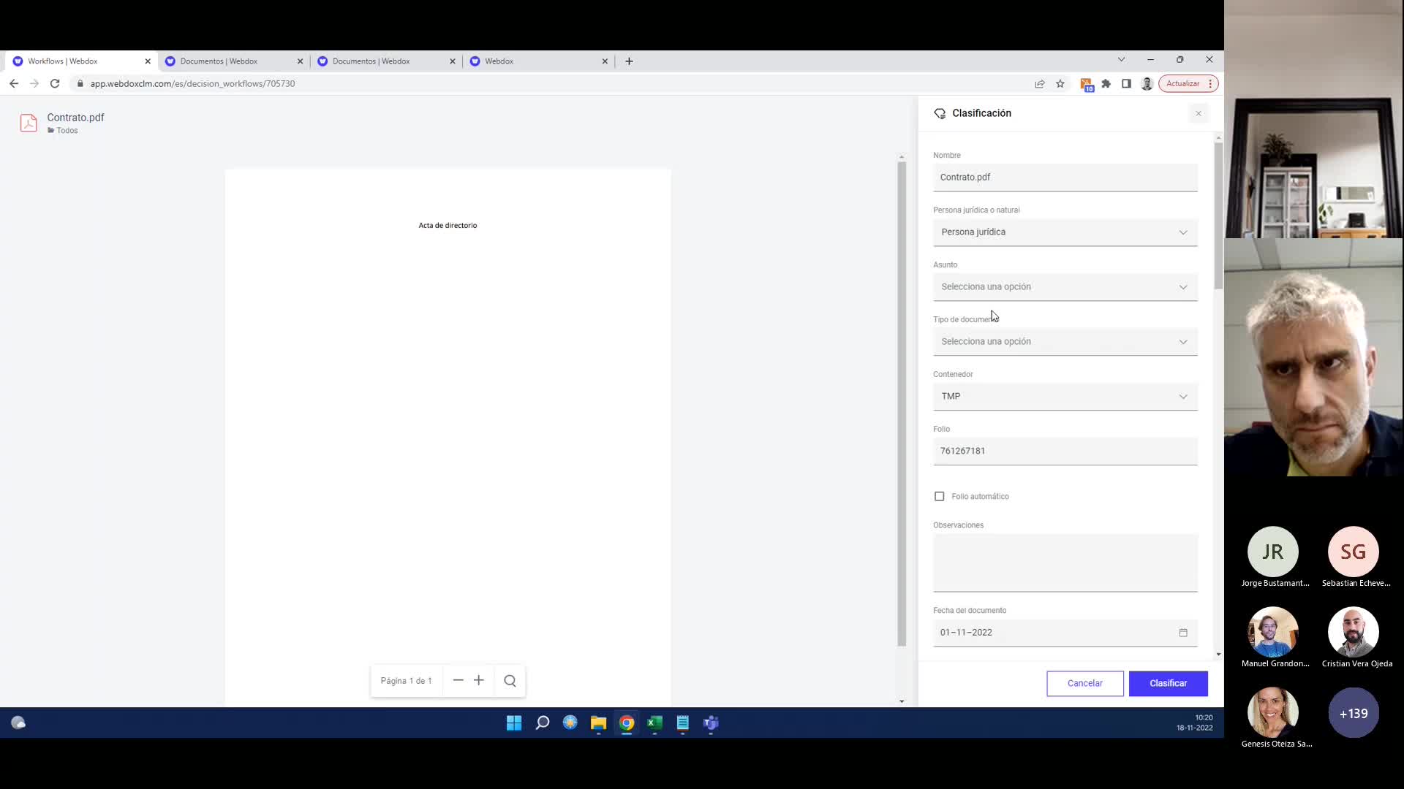Image resolution: width=1404 pixels, height=789 pixels.
Task: Open the calendar icon in Fecha del documento
Action: 1183,633
